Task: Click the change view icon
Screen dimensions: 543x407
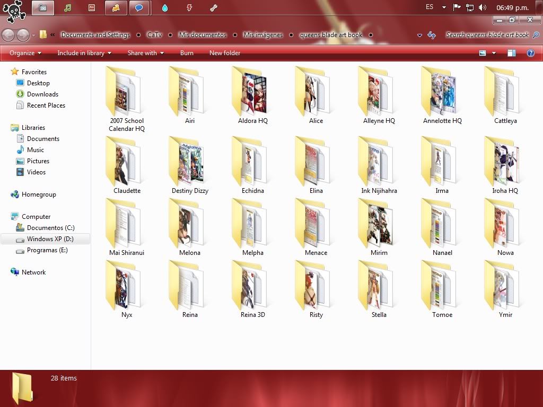Action: pyautogui.click(x=483, y=53)
